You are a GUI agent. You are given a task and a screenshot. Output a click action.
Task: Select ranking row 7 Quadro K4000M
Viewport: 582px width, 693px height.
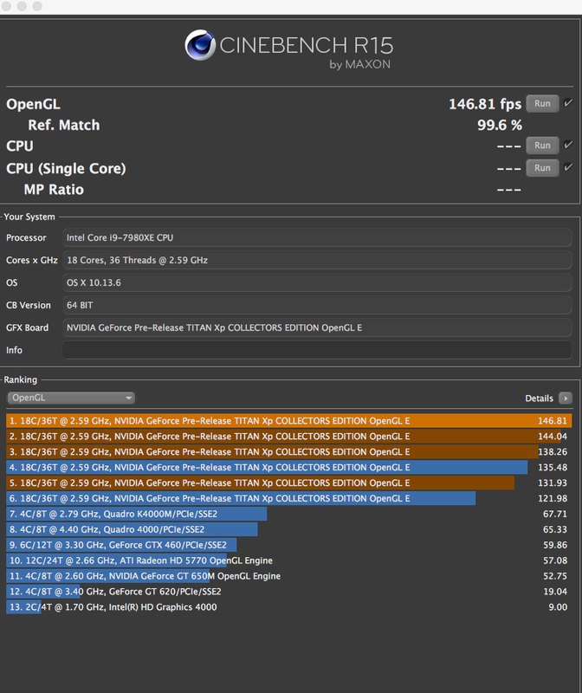click(x=289, y=514)
